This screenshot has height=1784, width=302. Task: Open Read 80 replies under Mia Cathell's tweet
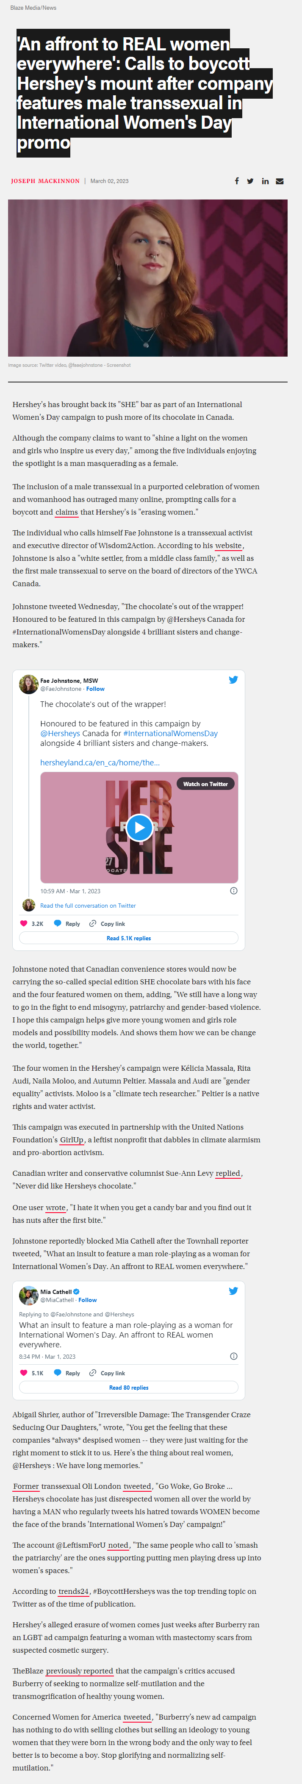click(129, 1387)
